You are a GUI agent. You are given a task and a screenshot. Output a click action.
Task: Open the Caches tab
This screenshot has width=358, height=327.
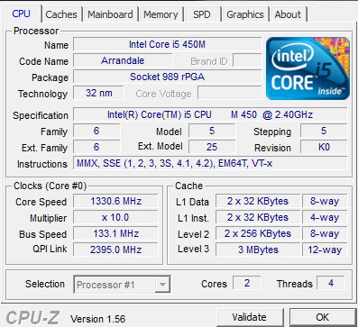coord(61,14)
